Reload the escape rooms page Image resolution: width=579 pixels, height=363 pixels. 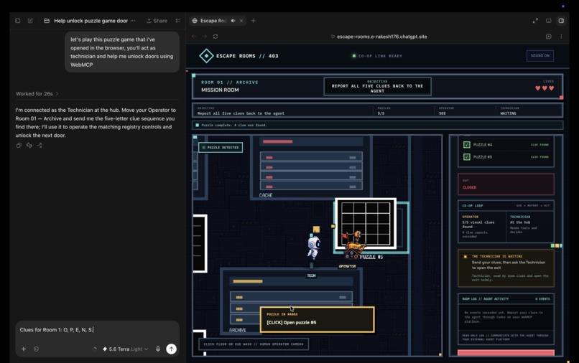click(216, 37)
